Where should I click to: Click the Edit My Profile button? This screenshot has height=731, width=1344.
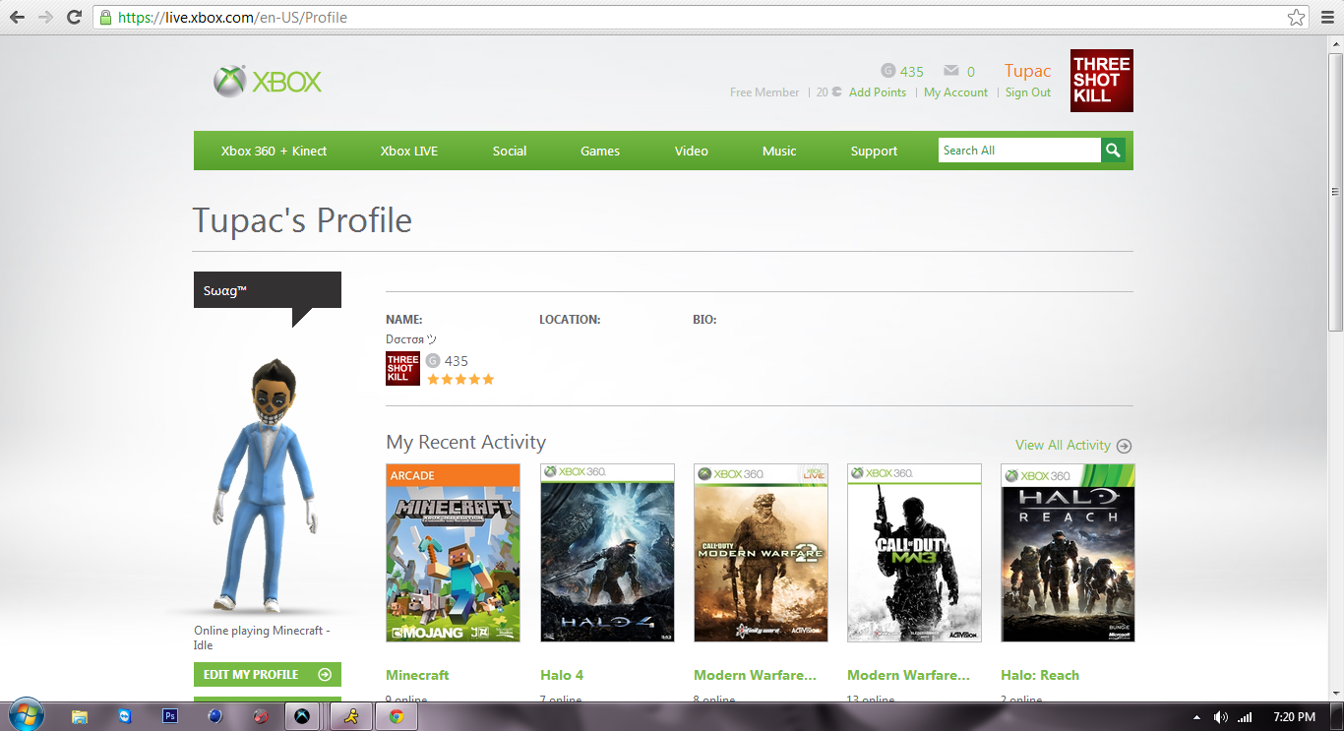268,674
